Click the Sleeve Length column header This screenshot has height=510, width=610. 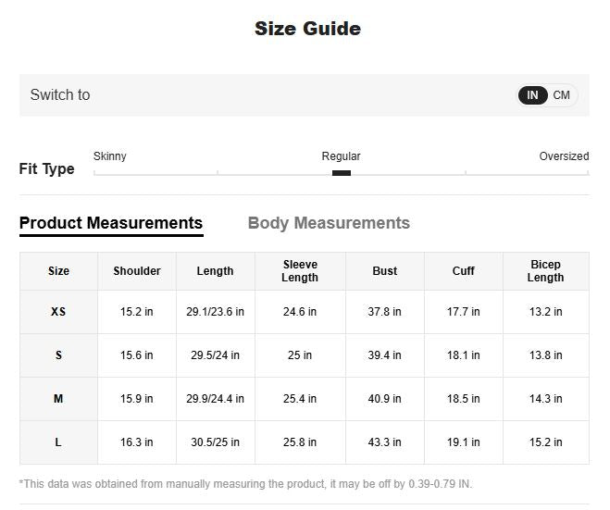[300, 271]
